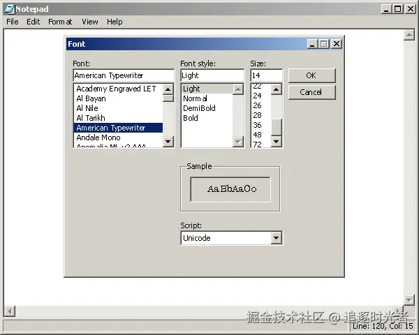Select American Typewriter in font list
This screenshot has width=419, height=335.
coord(118,128)
